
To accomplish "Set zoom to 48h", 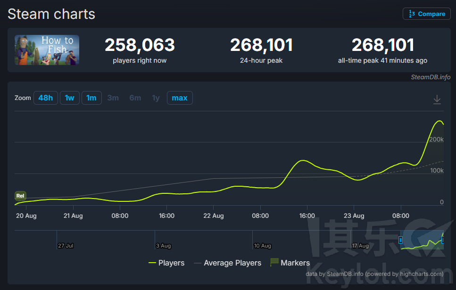I will coord(46,98).
